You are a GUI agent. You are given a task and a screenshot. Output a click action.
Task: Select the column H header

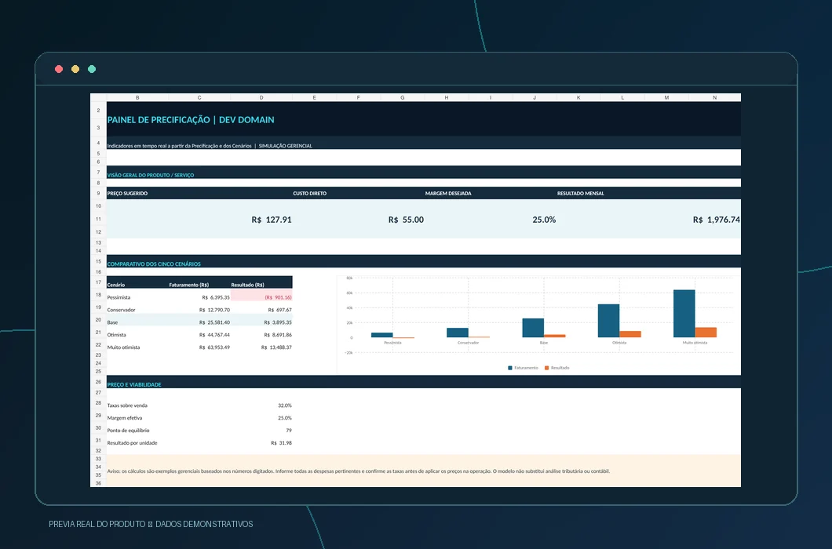point(447,97)
